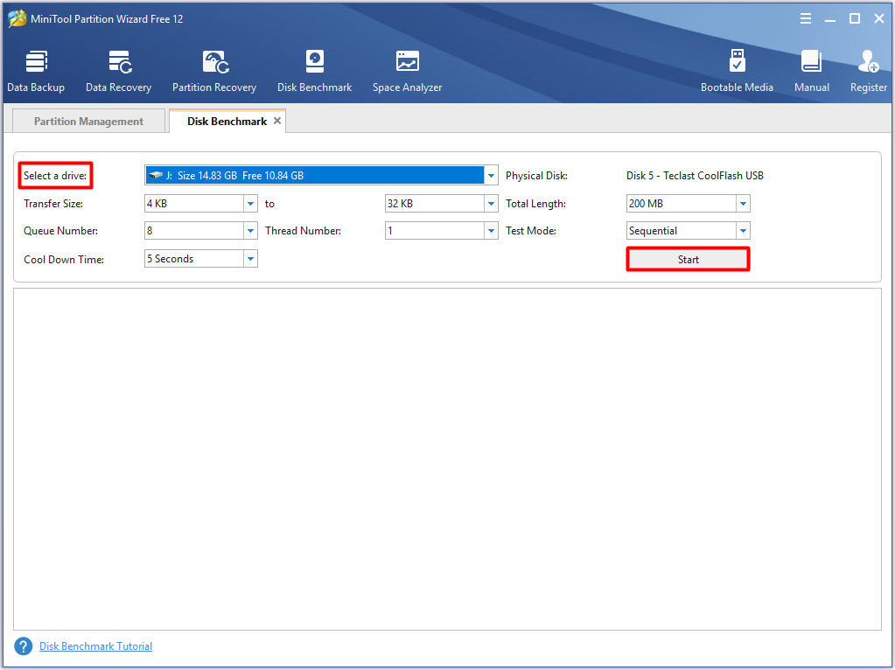Minimize the MiniTool window
895x670 pixels.
[x=830, y=19]
